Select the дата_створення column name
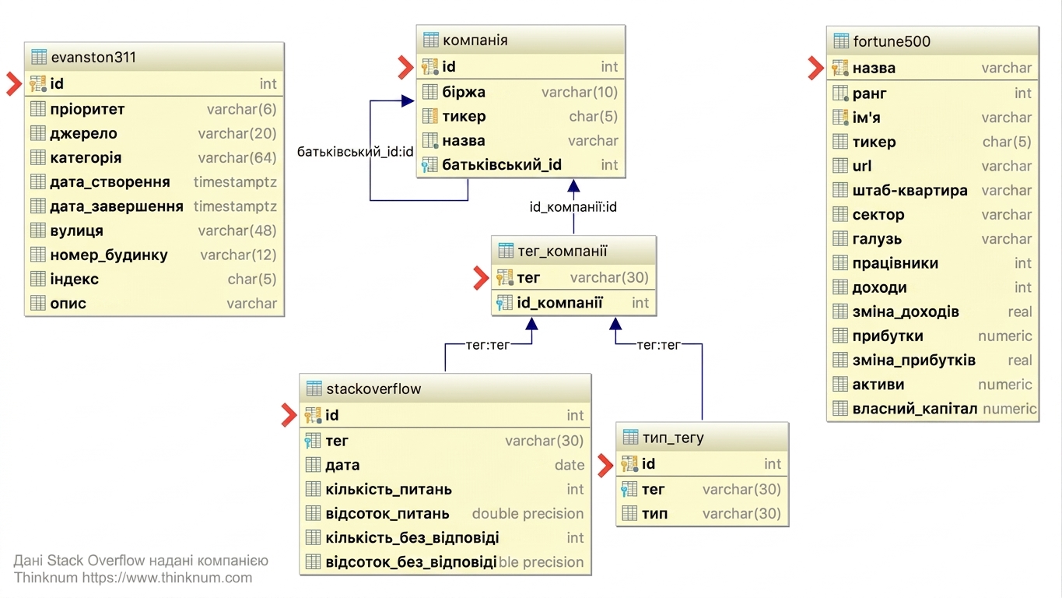Image resolution: width=1062 pixels, height=598 pixels. [110, 181]
